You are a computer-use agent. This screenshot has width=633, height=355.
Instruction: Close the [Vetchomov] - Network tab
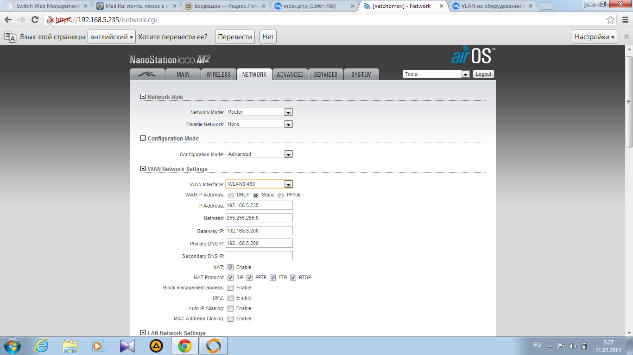point(441,6)
